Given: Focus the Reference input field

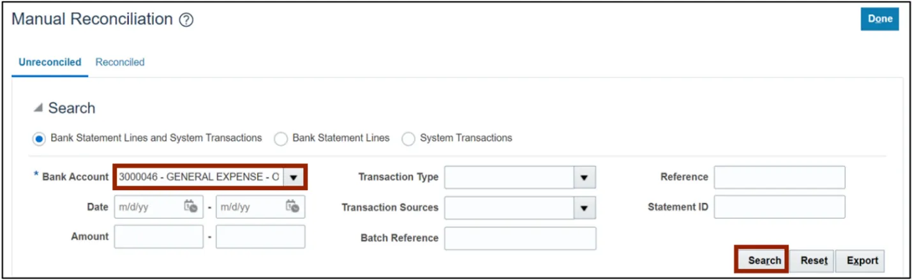Looking at the screenshot, I should pos(779,177).
